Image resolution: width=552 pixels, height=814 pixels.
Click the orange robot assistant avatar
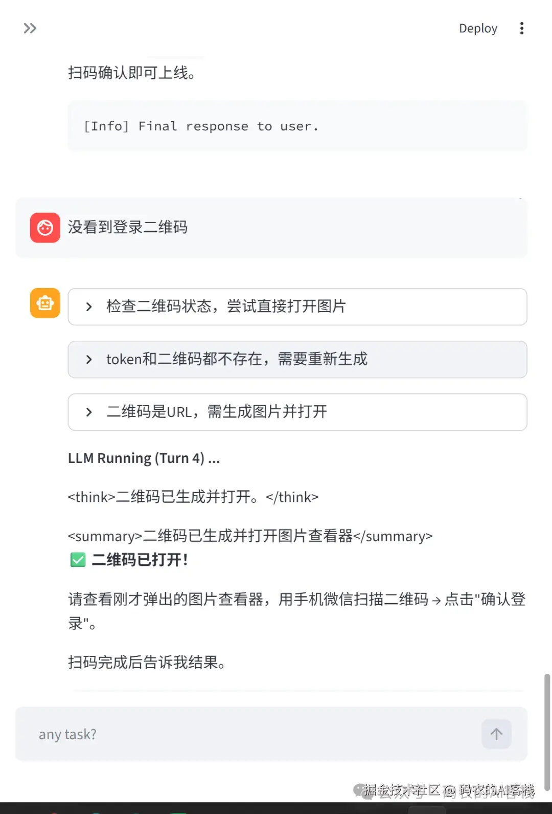[45, 303]
